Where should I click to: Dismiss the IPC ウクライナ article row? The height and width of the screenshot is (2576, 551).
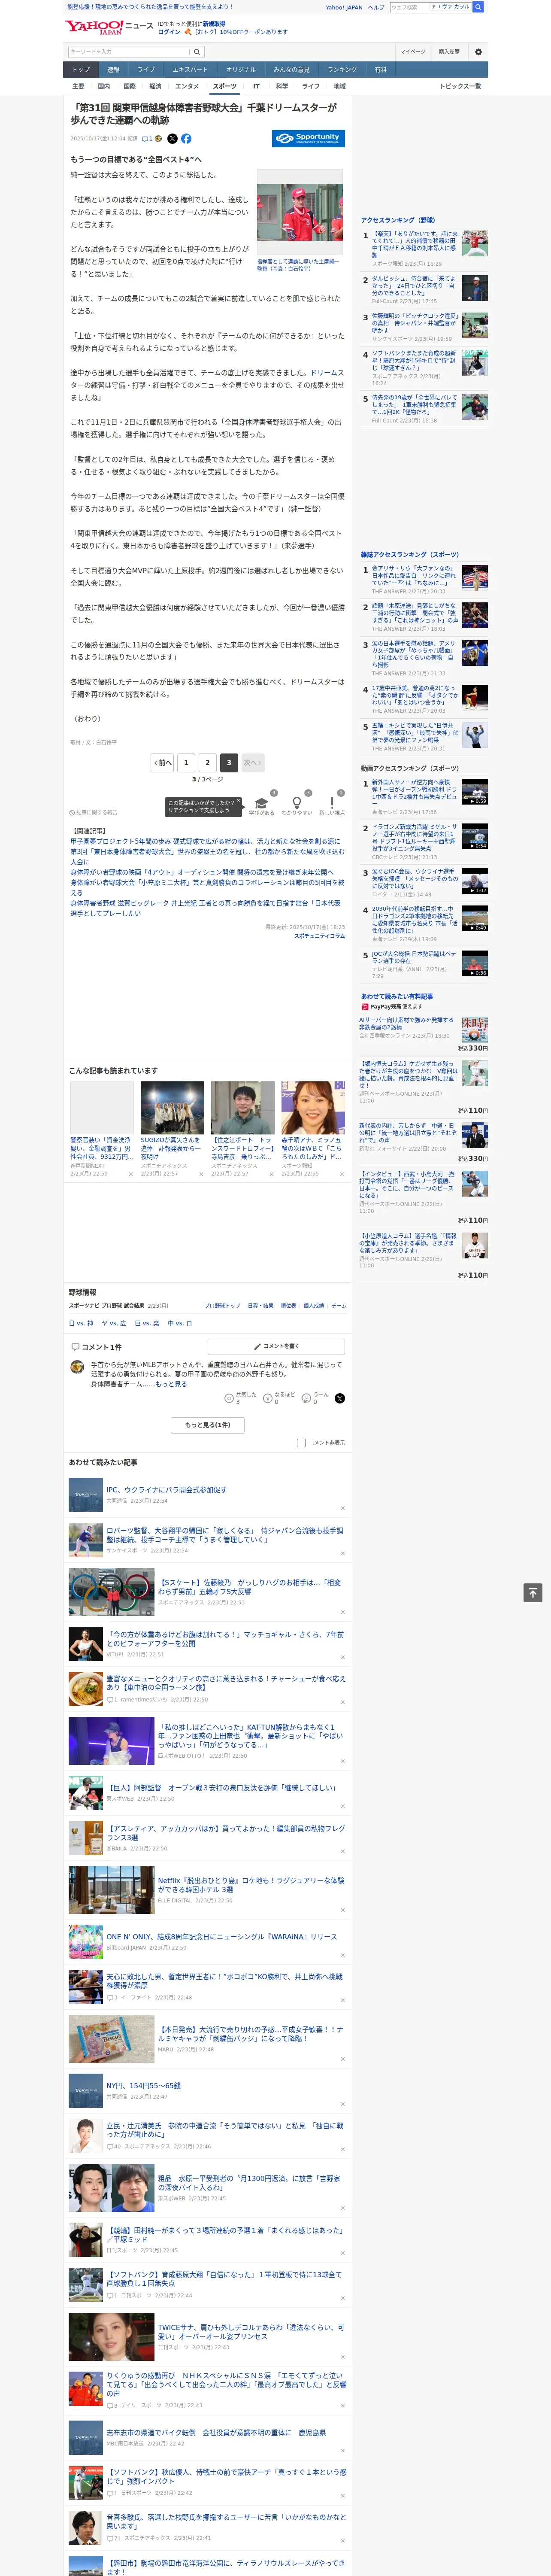pos(342,1508)
